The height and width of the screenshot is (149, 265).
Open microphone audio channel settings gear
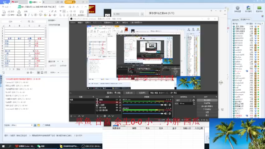coord(170,105)
